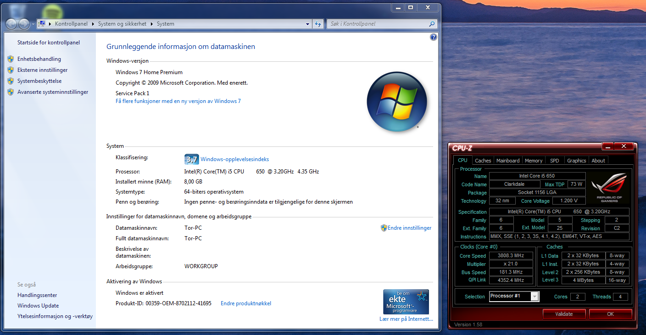Open the link for more features in new Windows 7
Image resolution: width=646 pixels, height=335 pixels.
178,101
